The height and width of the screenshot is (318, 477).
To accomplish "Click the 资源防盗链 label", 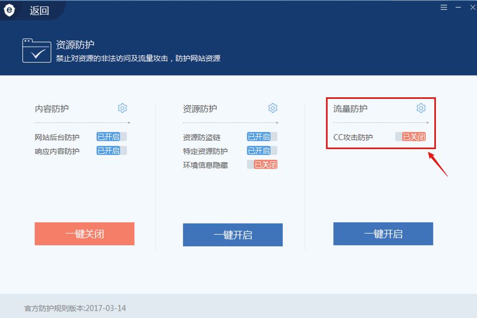I will (202, 137).
